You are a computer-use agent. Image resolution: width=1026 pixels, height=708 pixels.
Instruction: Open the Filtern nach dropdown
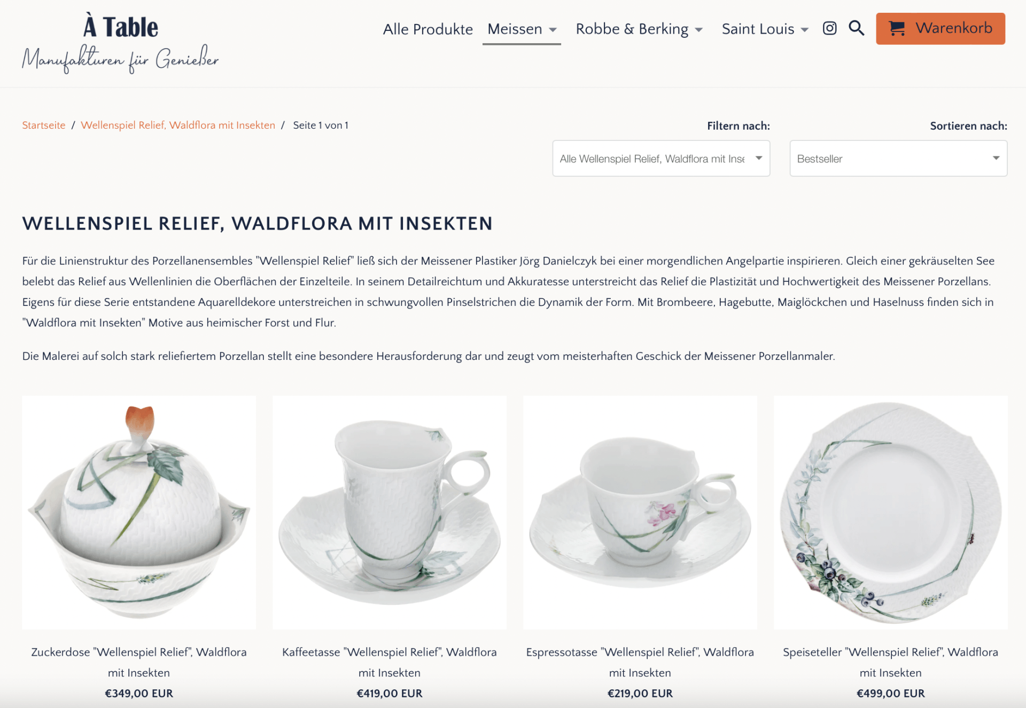(x=661, y=159)
